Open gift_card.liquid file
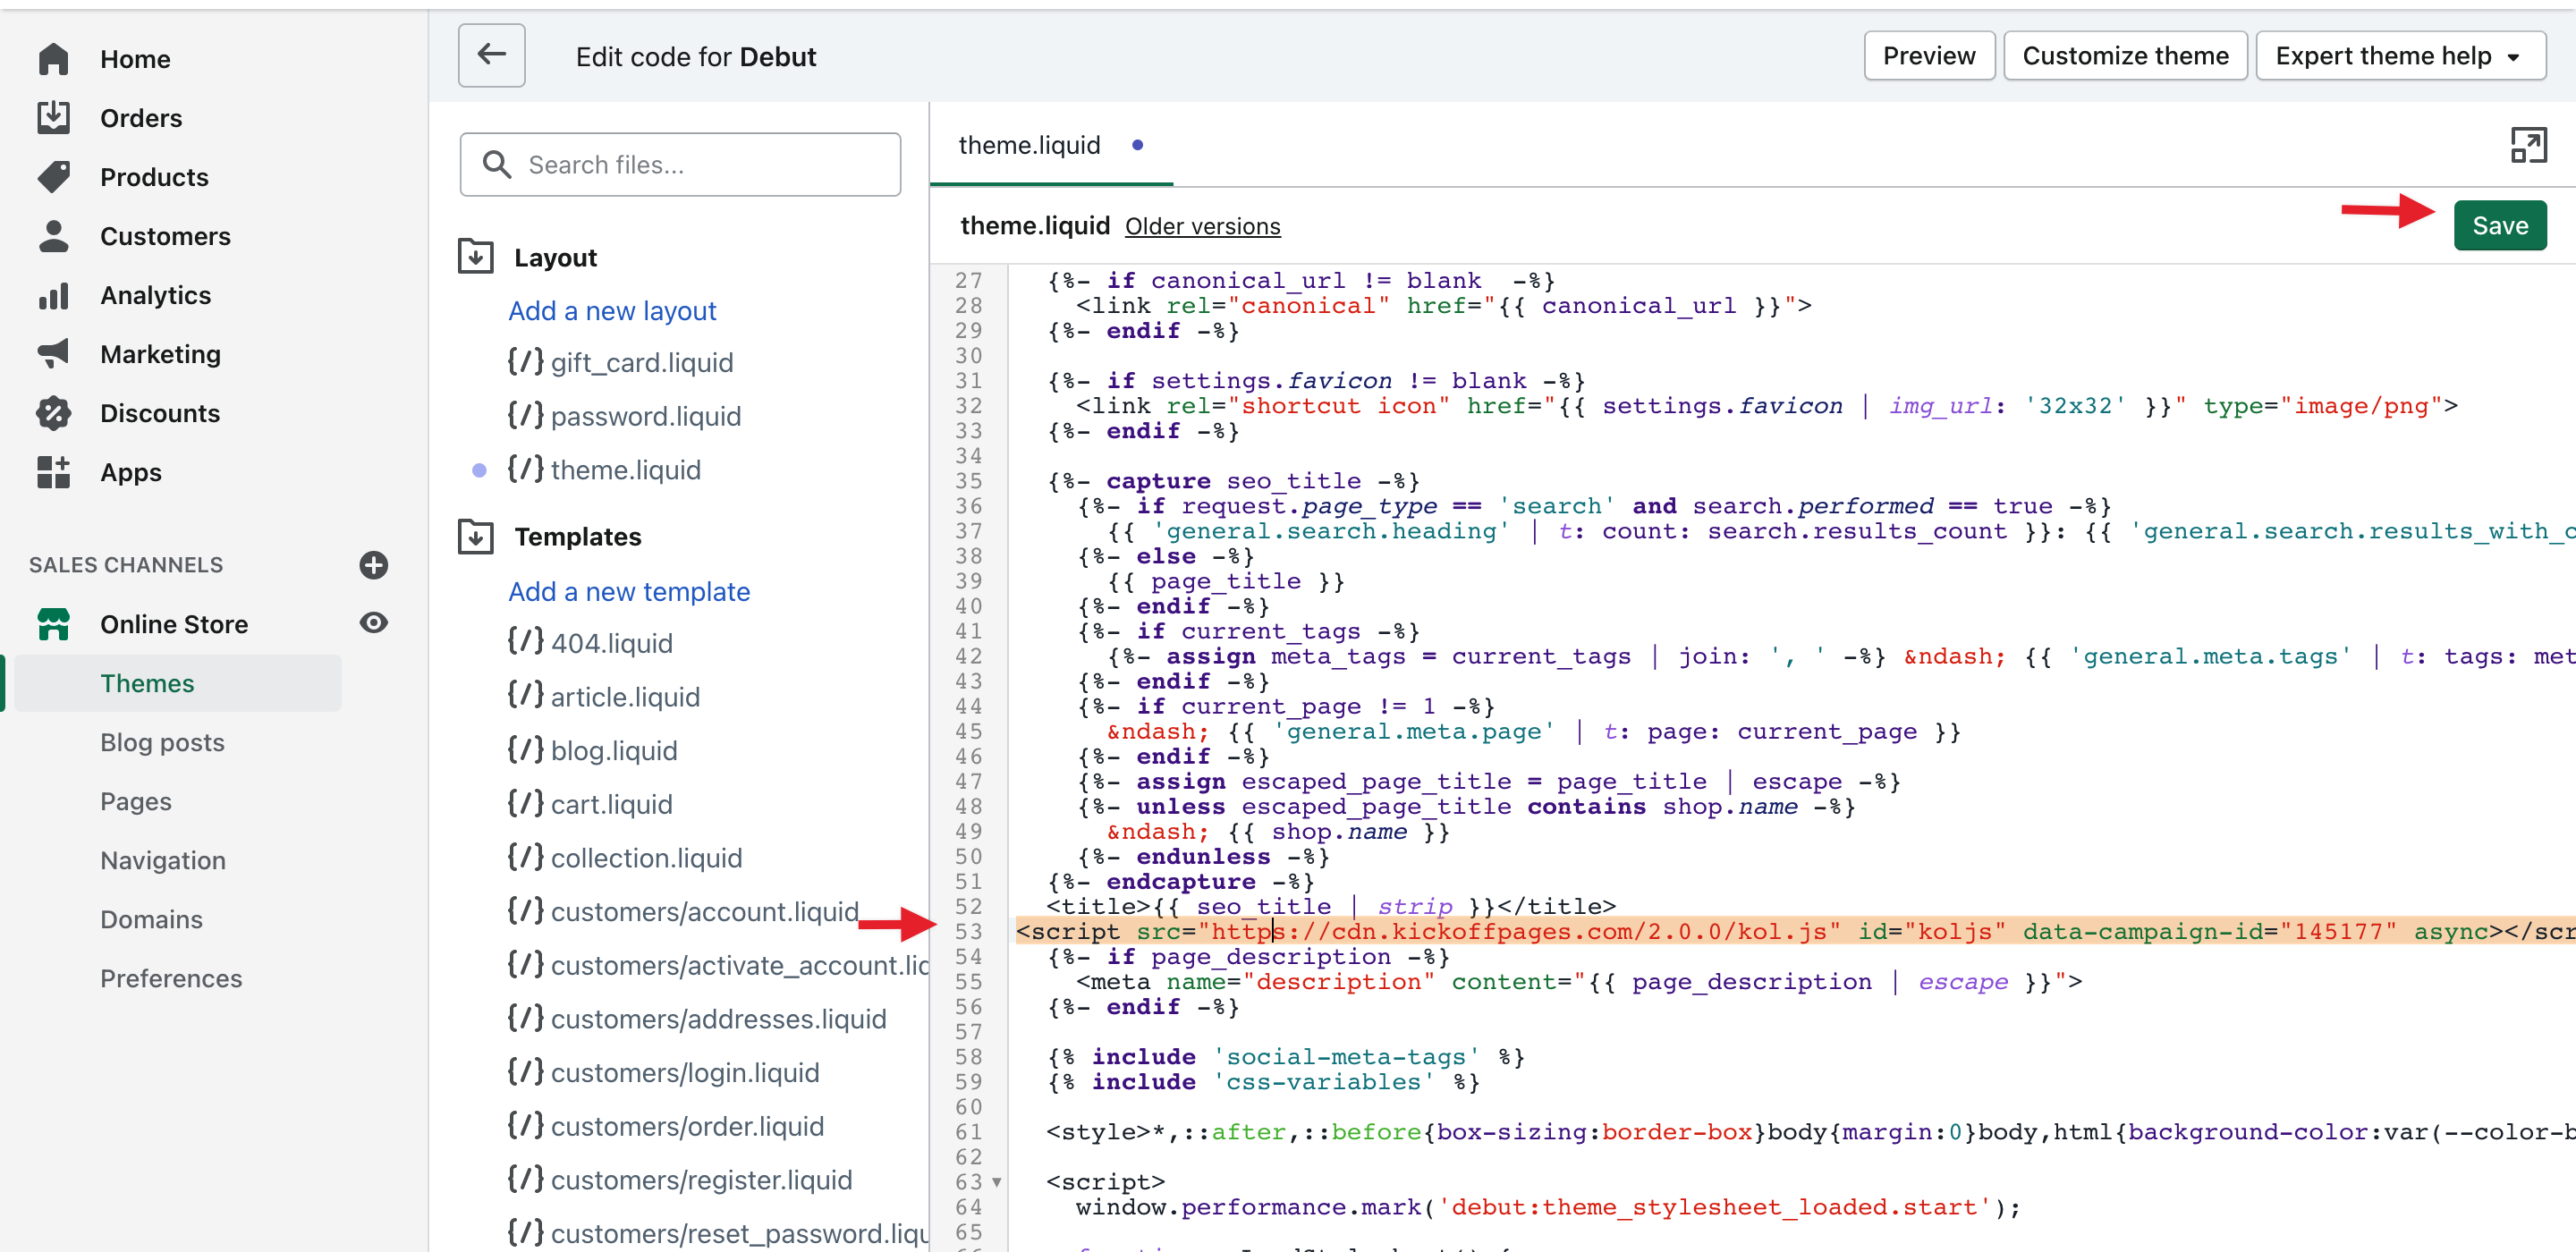2576x1252 pixels. [x=620, y=362]
